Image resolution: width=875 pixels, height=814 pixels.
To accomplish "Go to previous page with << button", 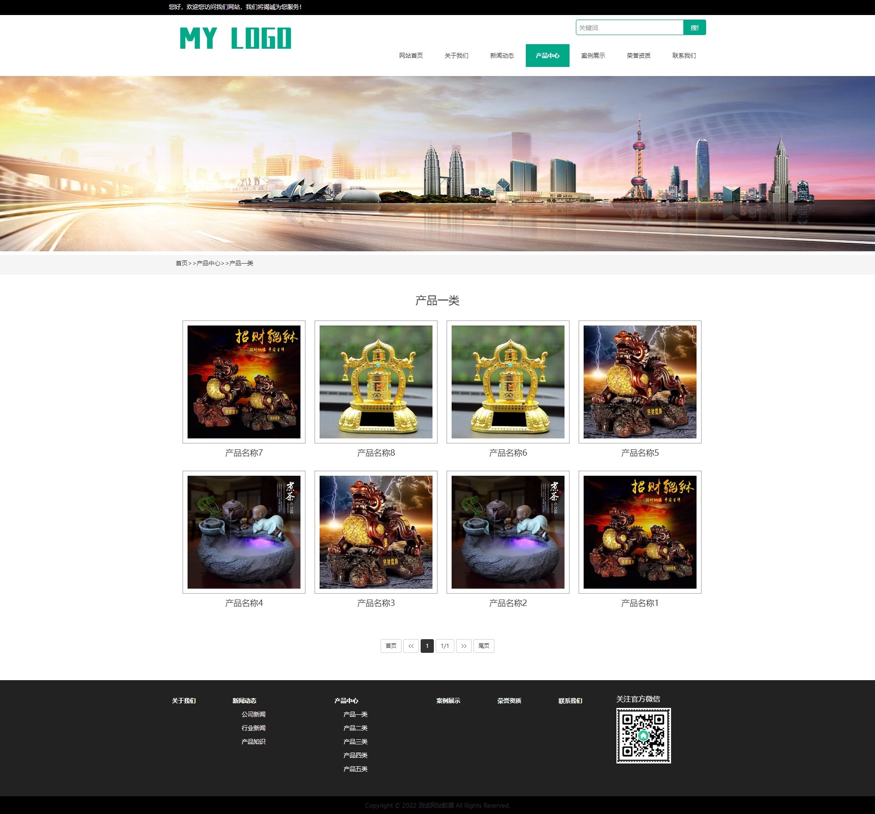I will (411, 646).
